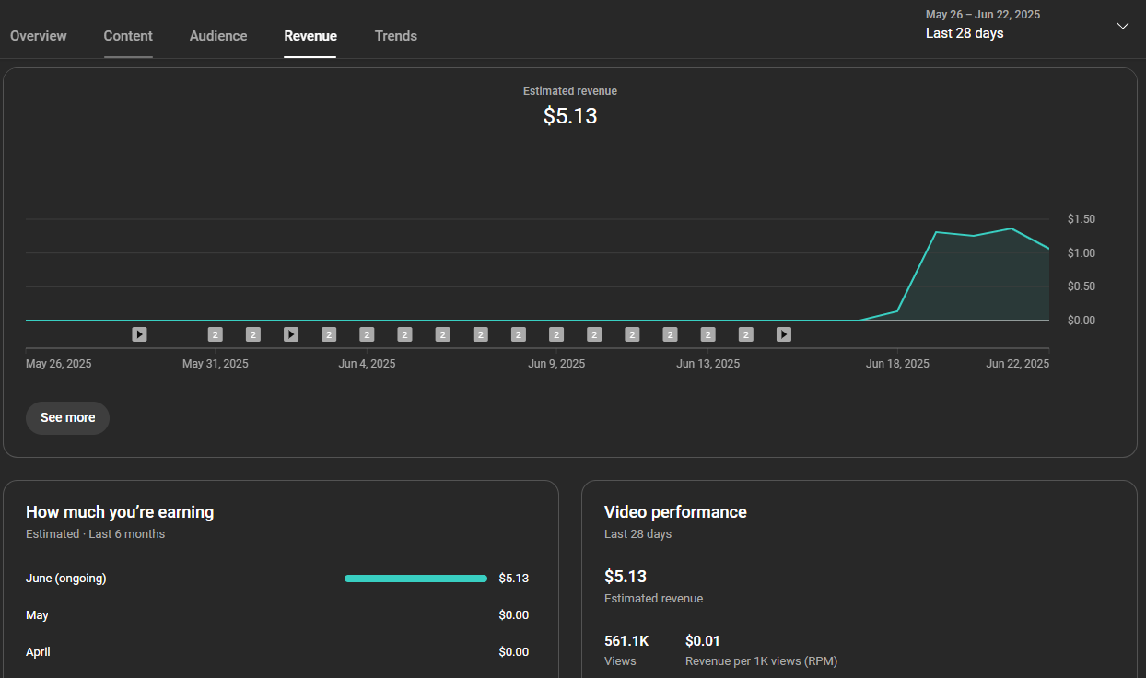The image size is (1146, 678).
Task: Open the Content analytics tab
Action: pyautogui.click(x=128, y=36)
